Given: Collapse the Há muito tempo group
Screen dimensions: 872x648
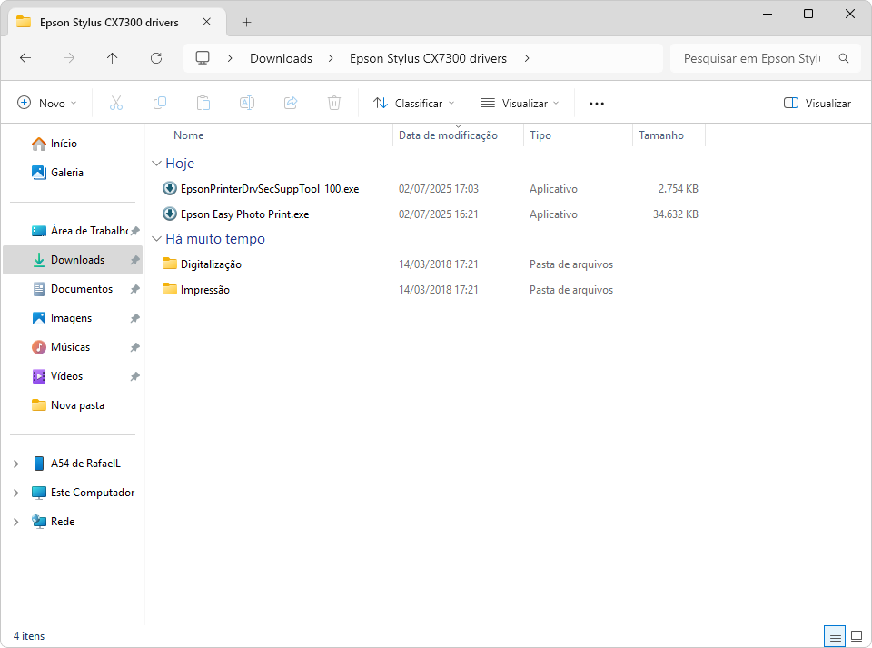Looking at the screenshot, I should point(157,239).
